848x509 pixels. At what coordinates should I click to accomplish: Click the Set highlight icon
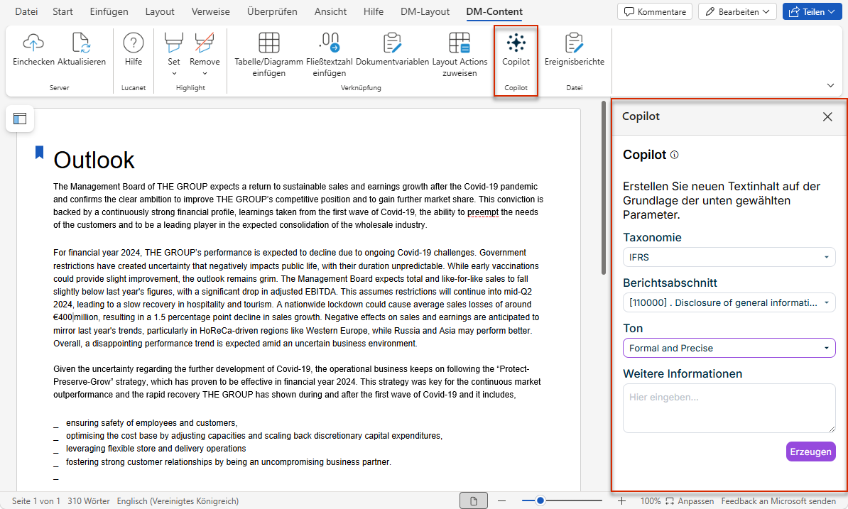coord(173,42)
